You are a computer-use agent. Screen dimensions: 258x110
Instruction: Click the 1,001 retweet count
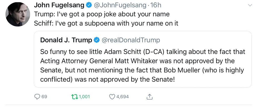[x=84, y=97]
